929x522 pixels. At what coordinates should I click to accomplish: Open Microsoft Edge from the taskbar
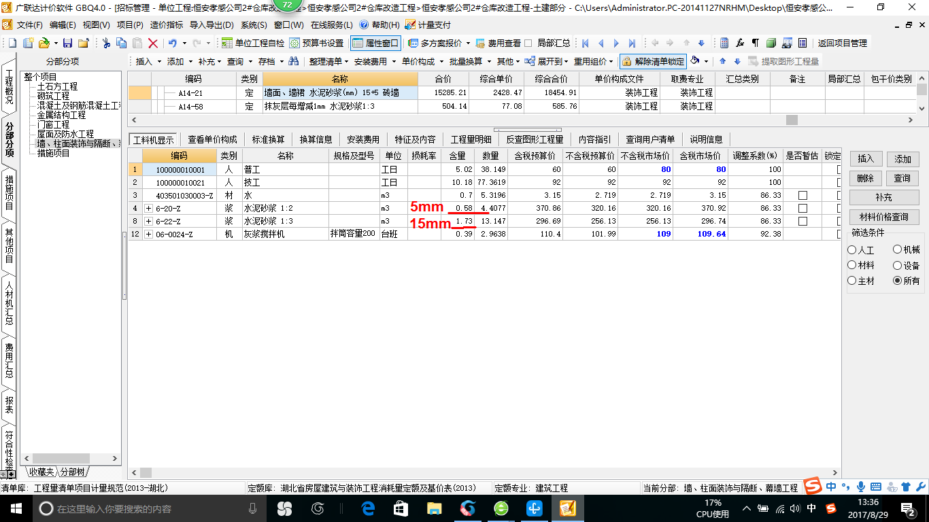369,508
